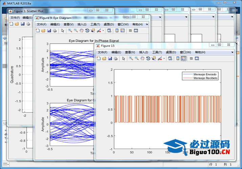Save icon in Figure 9 Eye Diagram toolbar

pos(49,31)
